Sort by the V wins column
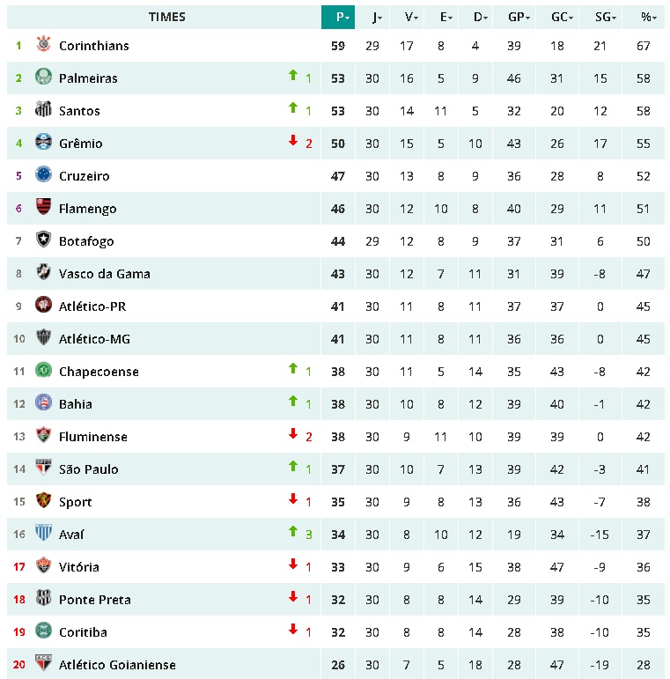 tap(410, 17)
